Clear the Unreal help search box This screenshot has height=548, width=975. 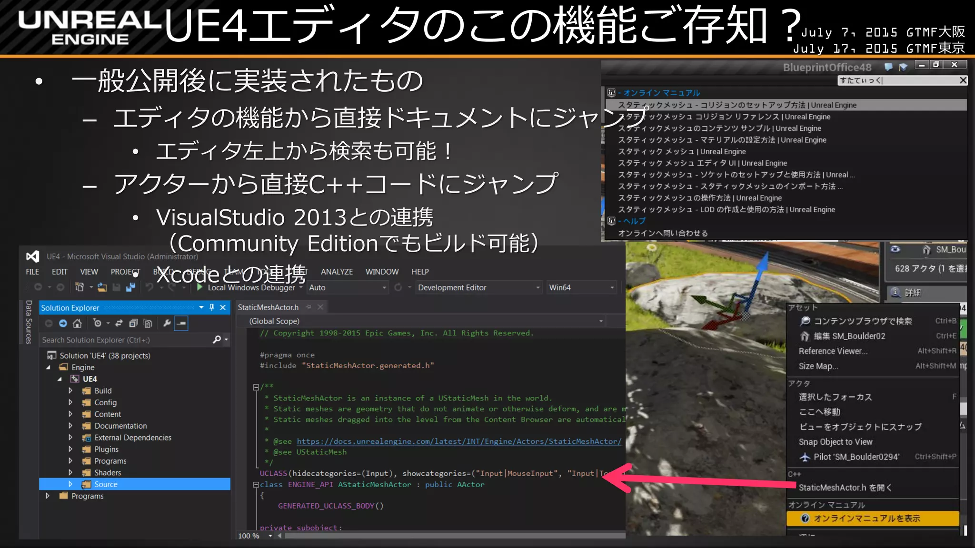pyautogui.click(x=963, y=80)
